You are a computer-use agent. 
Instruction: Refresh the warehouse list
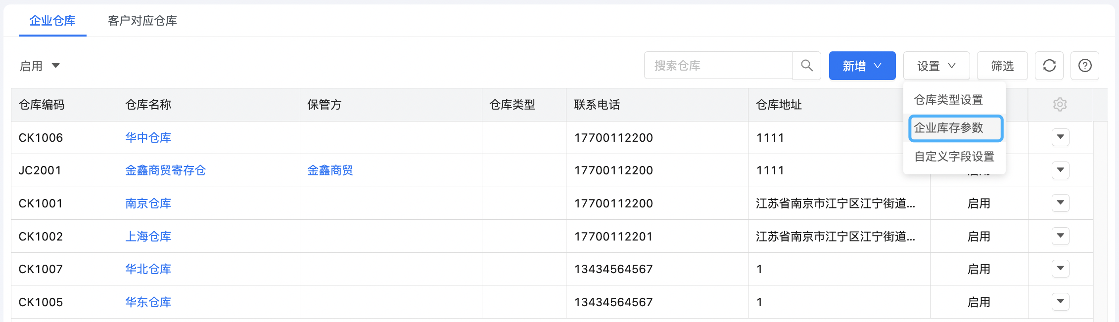(1049, 66)
